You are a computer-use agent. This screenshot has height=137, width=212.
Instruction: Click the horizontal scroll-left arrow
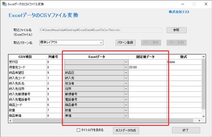point(11,121)
